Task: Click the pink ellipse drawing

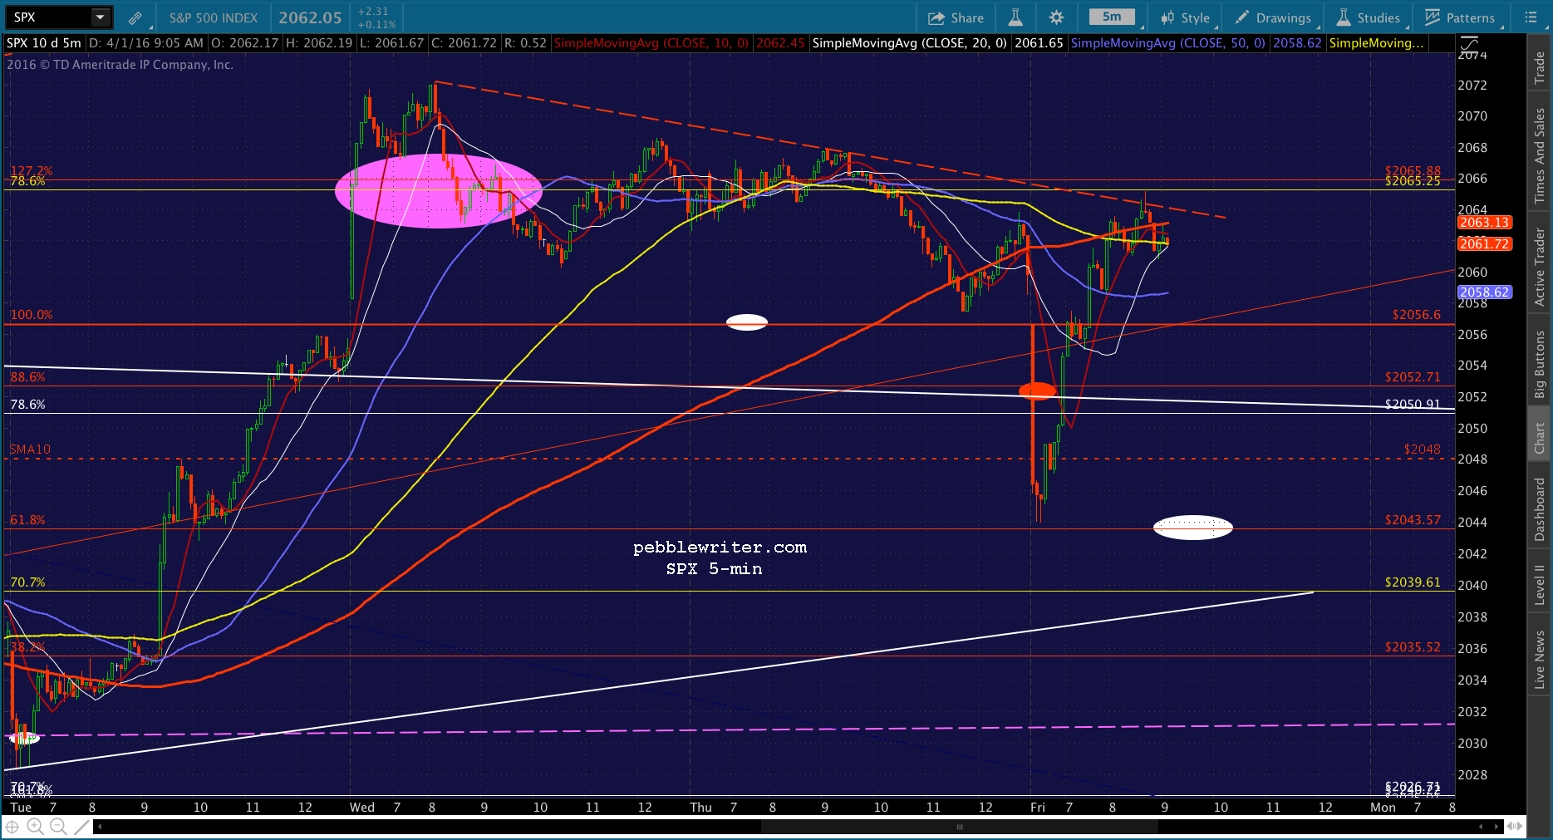Action: 439,190
